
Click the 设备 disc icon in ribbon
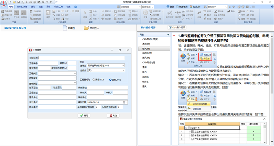(x=145, y=14)
